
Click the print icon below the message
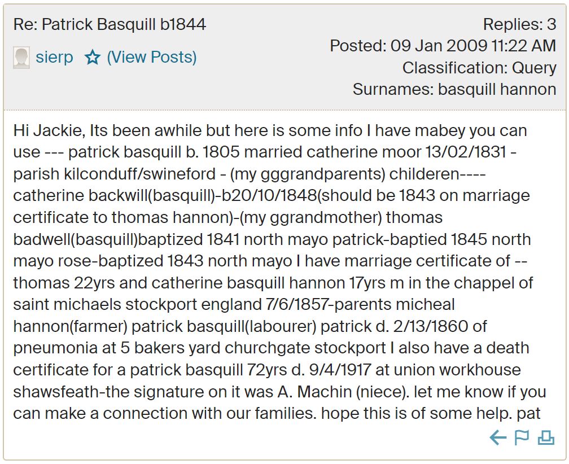546,437
